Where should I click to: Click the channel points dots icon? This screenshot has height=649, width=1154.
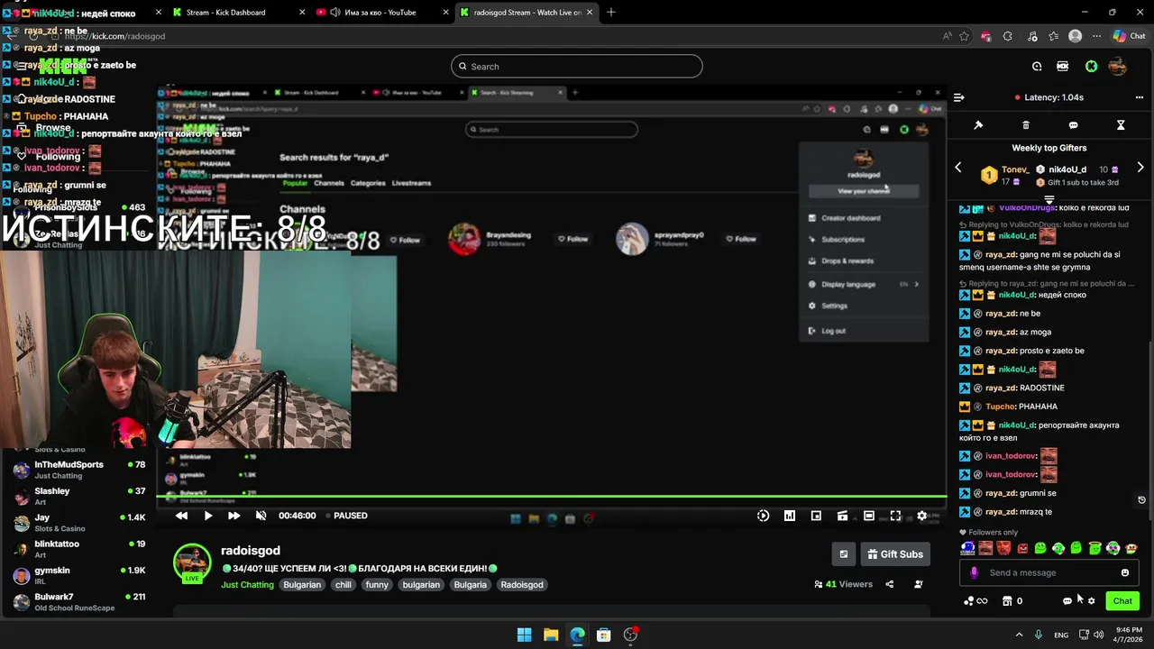[x=969, y=601]
